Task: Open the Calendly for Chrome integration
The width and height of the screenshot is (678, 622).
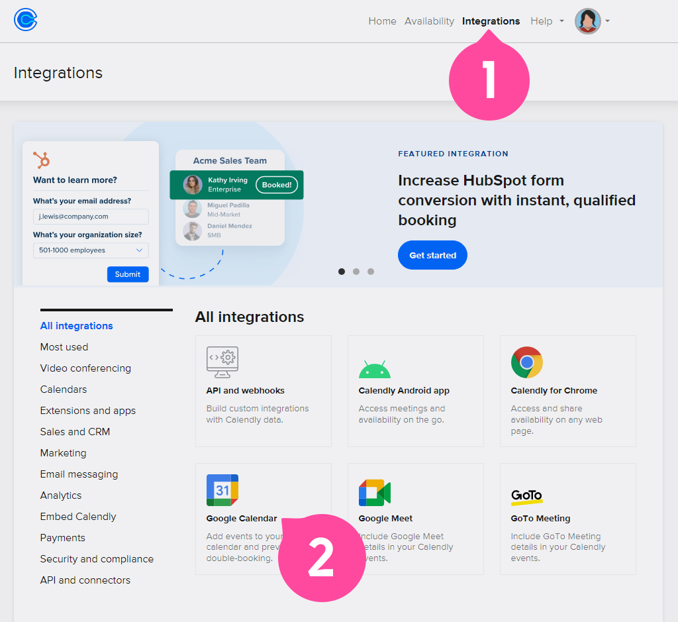Action: (554, 391)
